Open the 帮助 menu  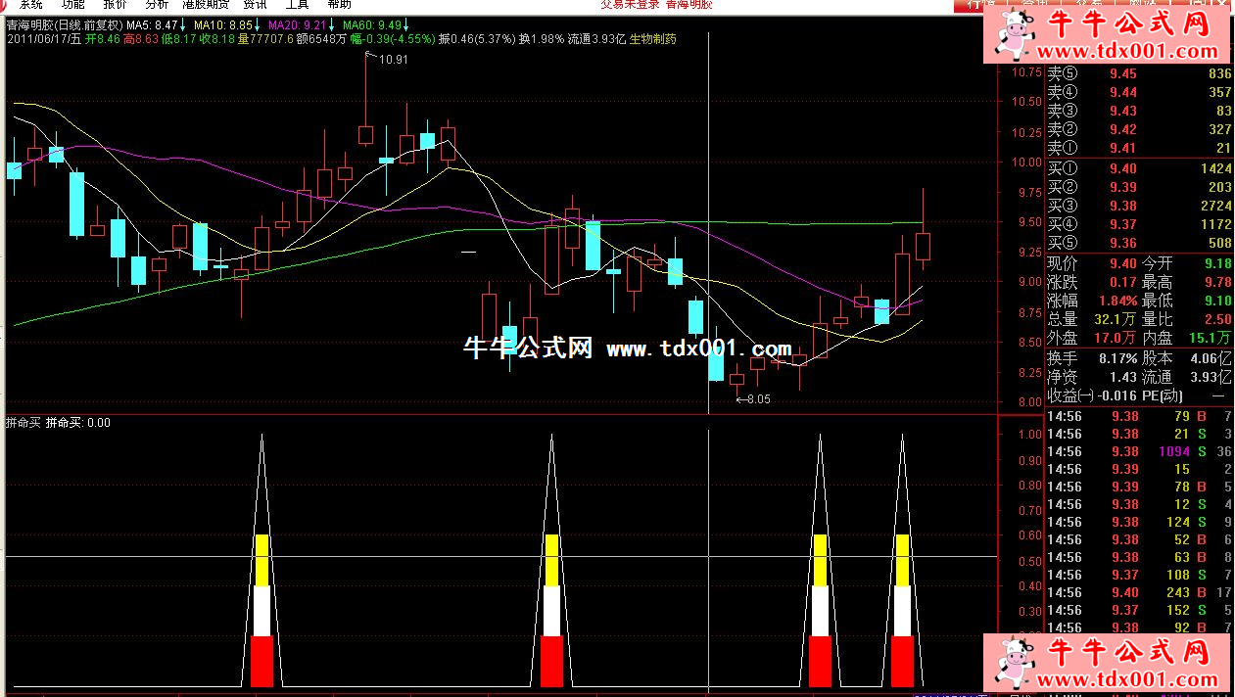(x=339, y=5)
